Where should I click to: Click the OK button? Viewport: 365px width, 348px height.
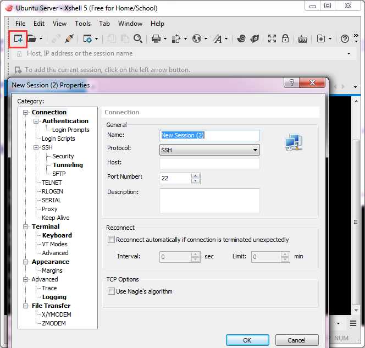[247, 340]
